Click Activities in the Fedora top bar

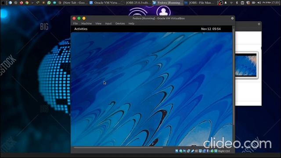pos(81,29)
